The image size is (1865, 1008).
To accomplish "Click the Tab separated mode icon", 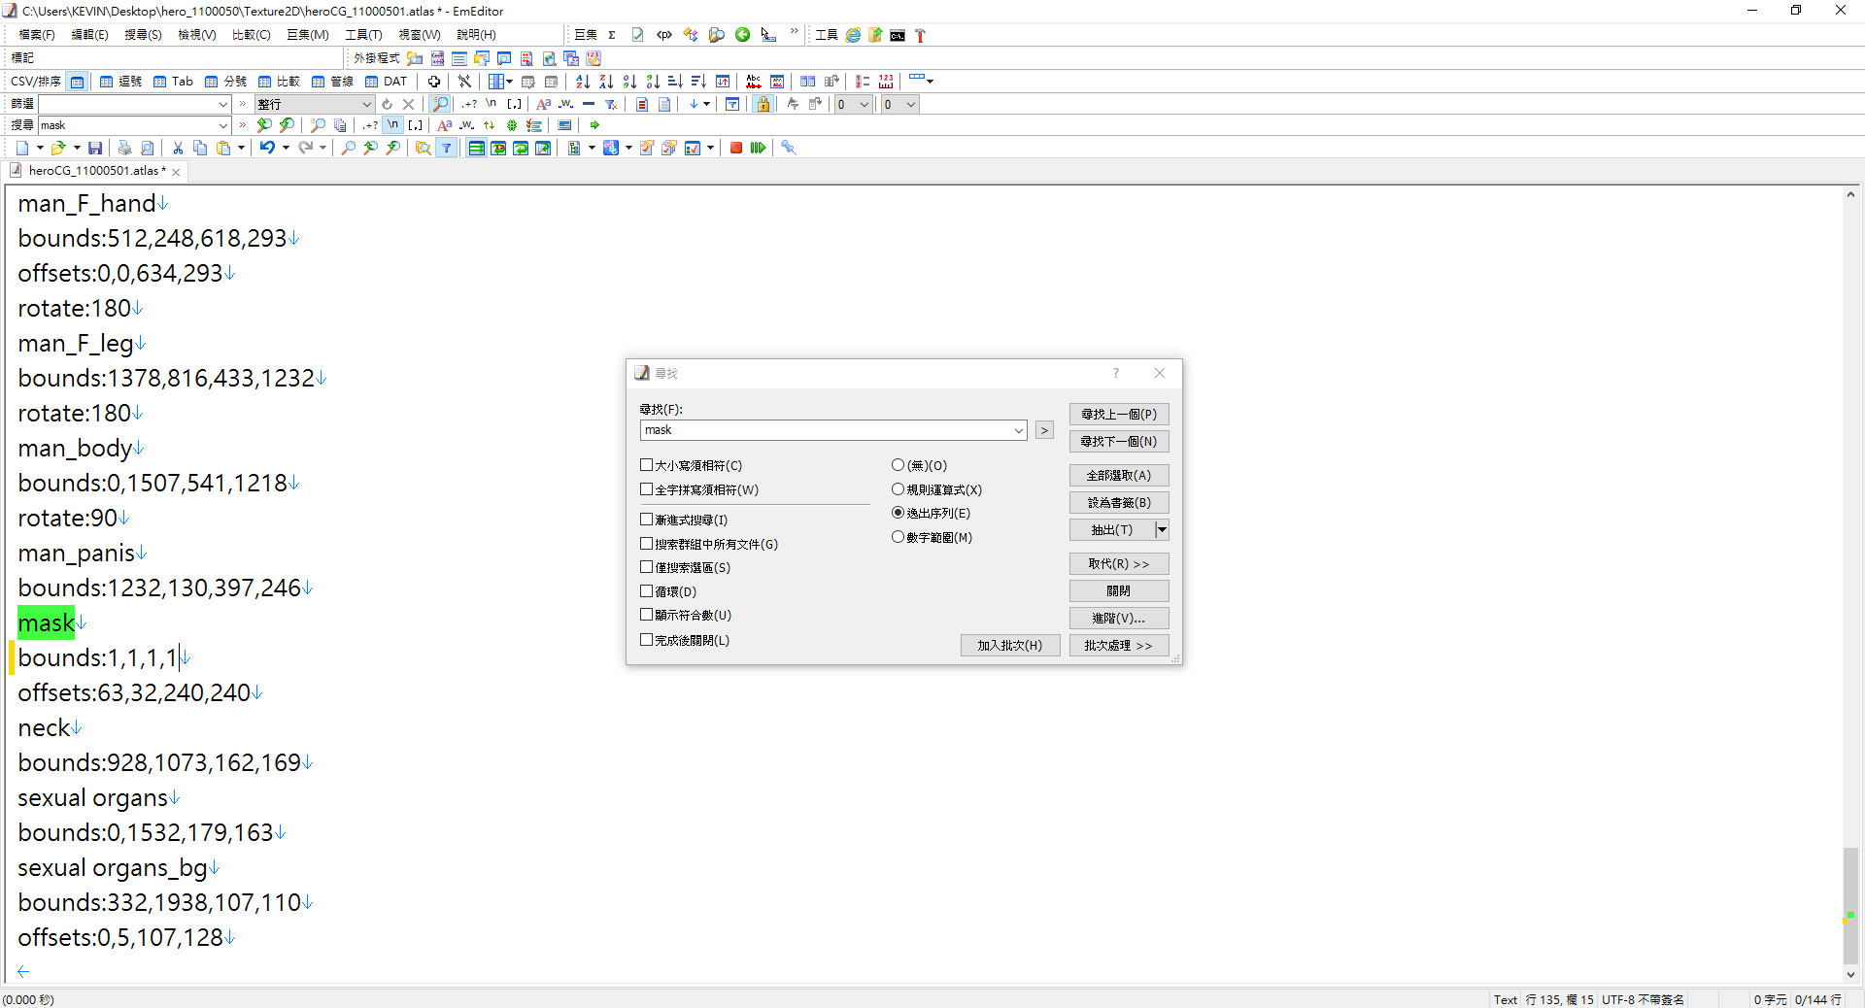I will tap(173, 82).
